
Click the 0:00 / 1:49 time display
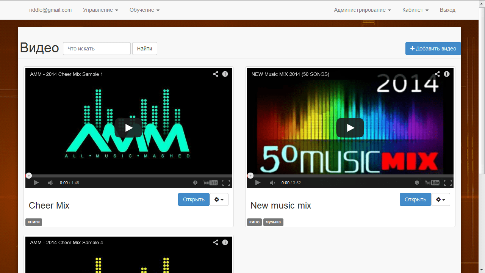69,183
